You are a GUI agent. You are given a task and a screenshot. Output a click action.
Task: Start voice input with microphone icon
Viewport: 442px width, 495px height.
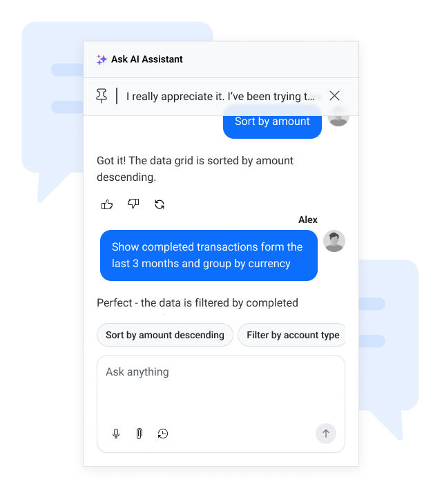click(x=116, y=434)
